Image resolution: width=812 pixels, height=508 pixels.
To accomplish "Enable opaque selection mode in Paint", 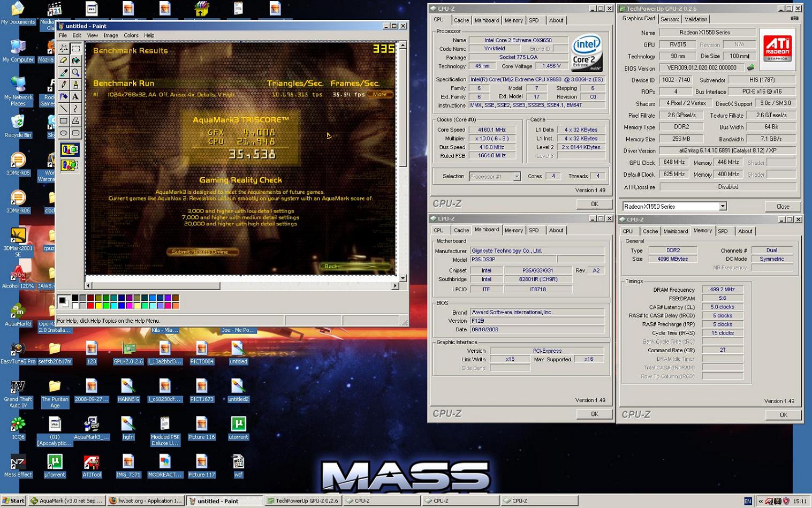I will pos(70,149).
